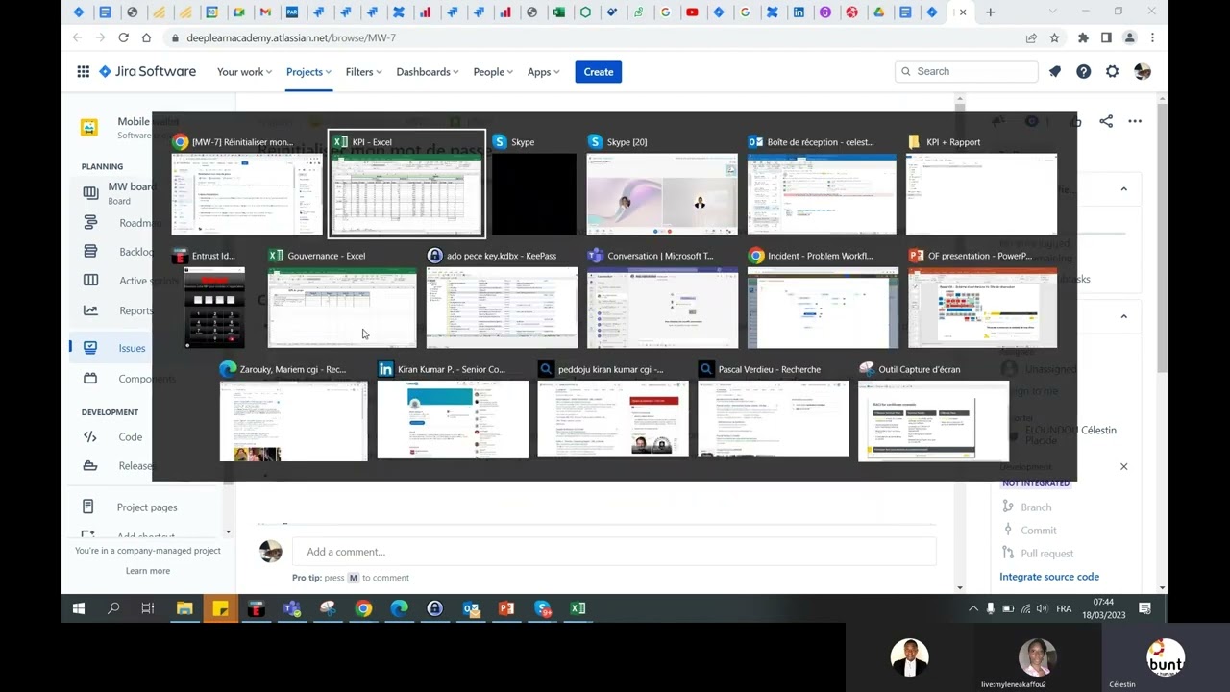Viewport: 1230px width, 692px height.
Task: Expand the Filters dropdown
Action: (x=363, y=72)
